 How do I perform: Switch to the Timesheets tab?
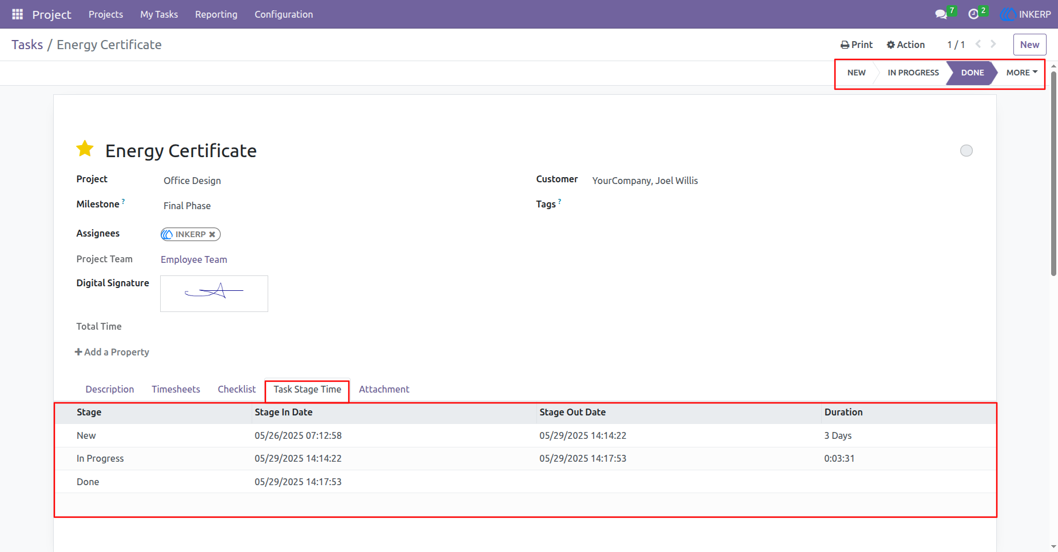coord(176,389)
